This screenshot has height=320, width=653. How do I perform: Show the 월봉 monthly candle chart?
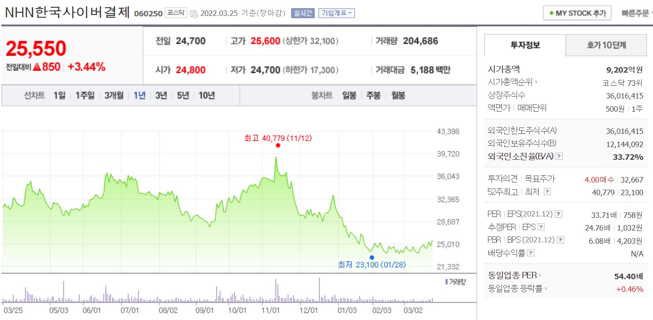pyautogui.click(x=398, y=95)
